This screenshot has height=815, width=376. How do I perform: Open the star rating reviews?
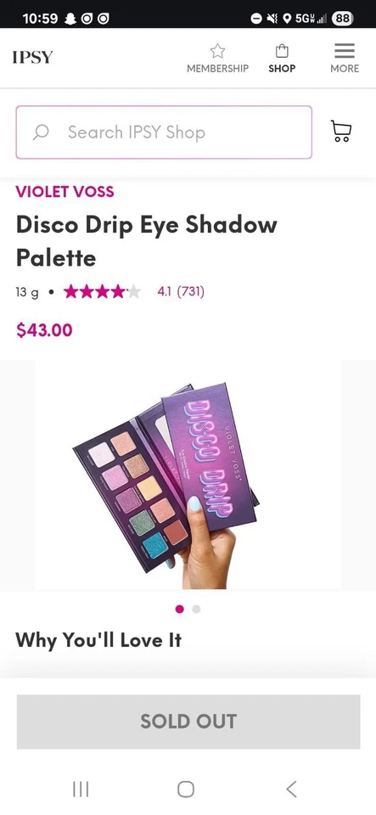pyautogui.click(x=102, y=292)
